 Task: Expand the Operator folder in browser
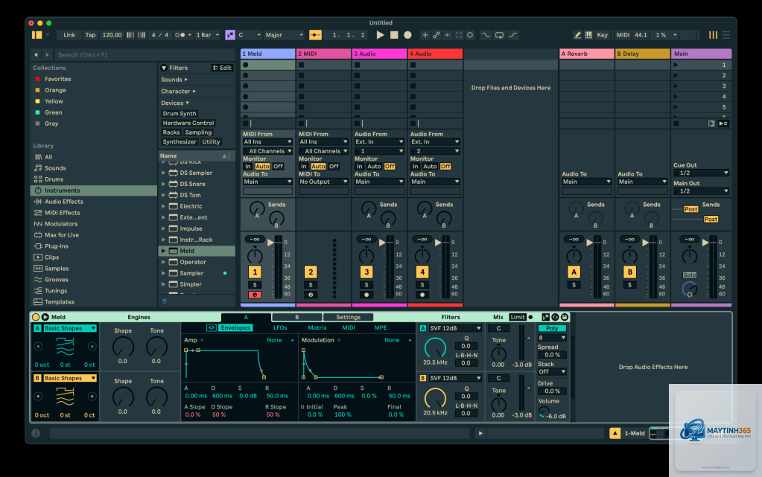coord(163,262)
